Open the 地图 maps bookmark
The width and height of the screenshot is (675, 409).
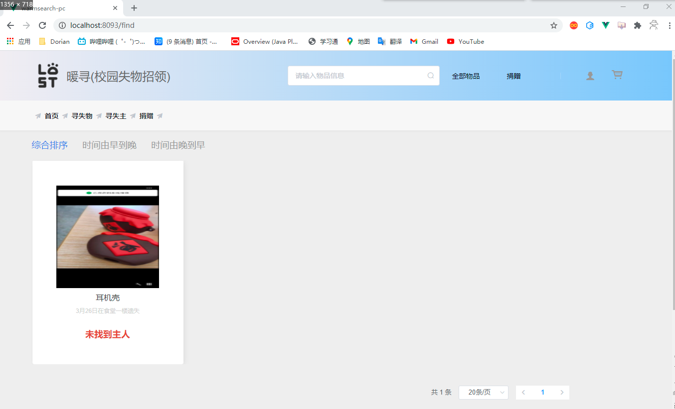[358, 41]
